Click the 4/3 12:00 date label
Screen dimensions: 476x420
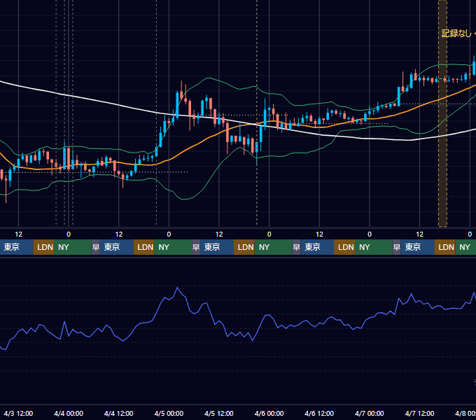18,413
